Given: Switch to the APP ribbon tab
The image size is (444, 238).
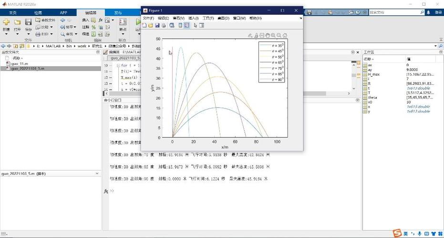Looking at the screenshot, I should (63, 13).
